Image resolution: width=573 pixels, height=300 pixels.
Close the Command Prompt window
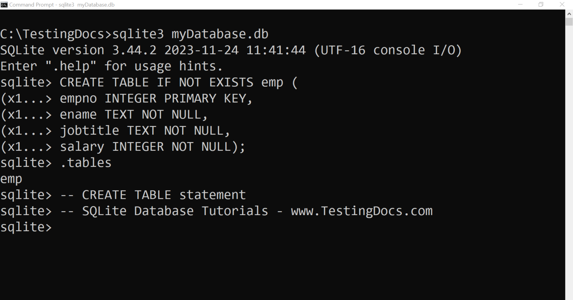click(562, 4)
